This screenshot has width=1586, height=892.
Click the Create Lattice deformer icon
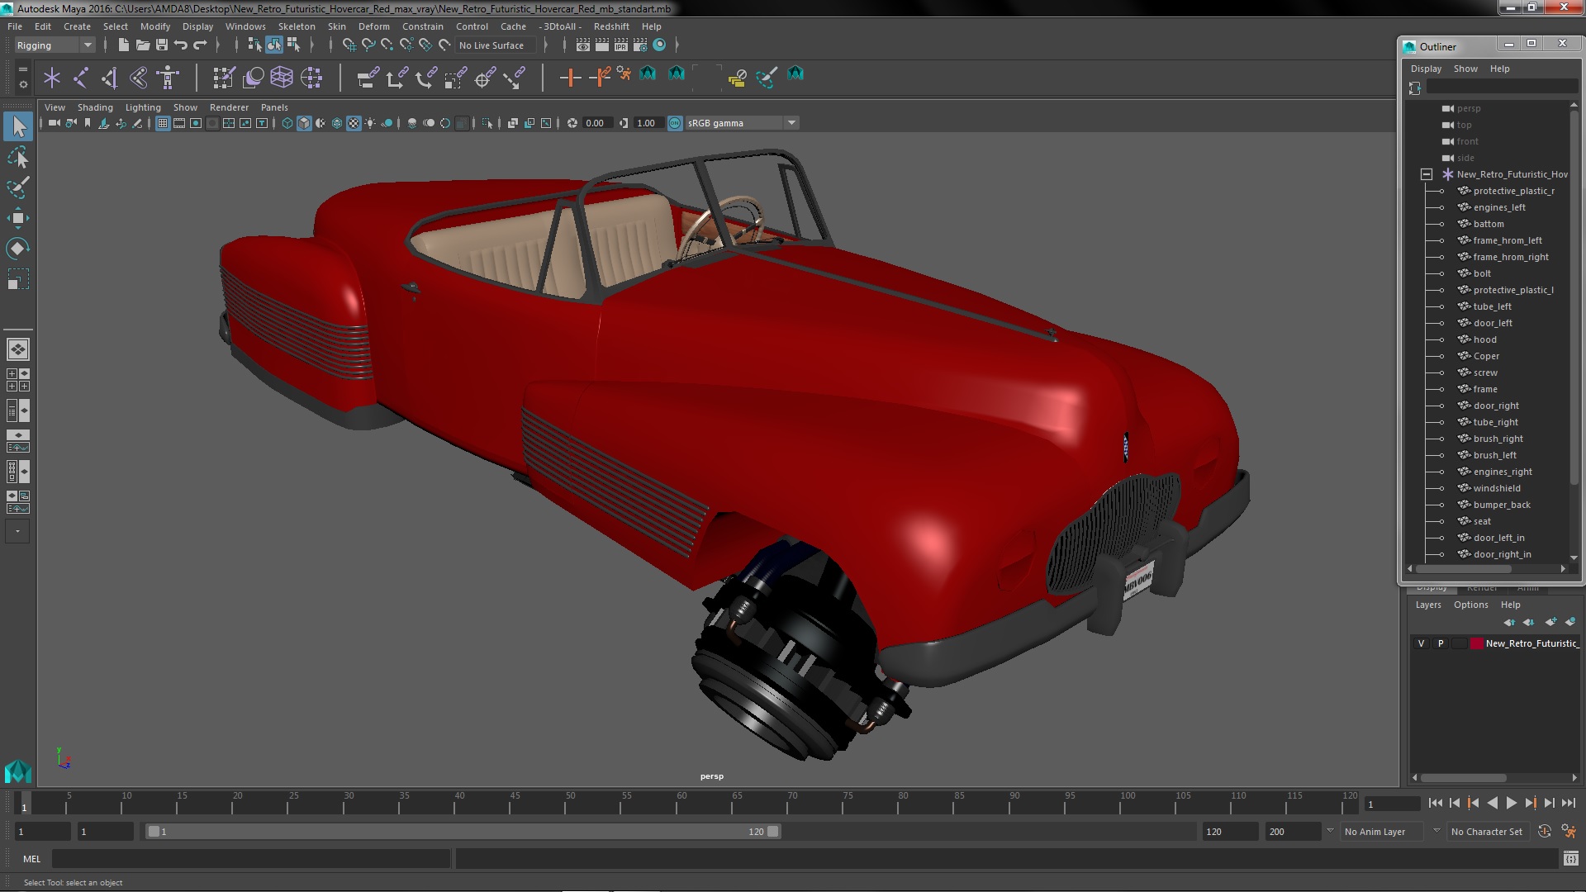coord(282,78)
